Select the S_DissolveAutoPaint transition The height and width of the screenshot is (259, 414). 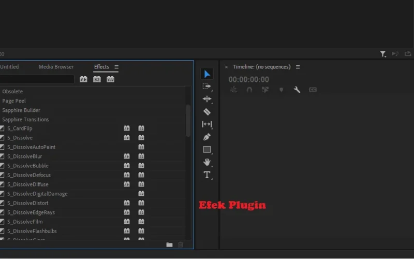32,147
